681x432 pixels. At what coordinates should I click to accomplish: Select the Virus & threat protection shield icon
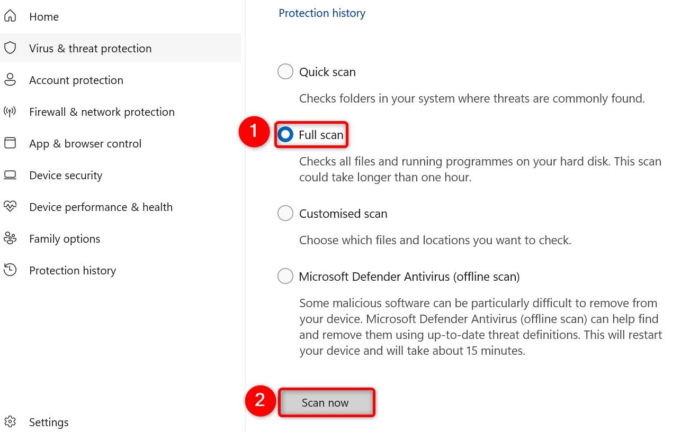[11, 48]
